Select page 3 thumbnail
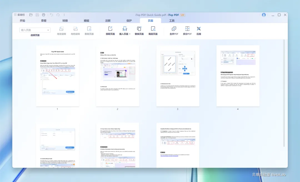Image resolution: width=300 pixels, height=182 pixels. (x=178, y=76)
